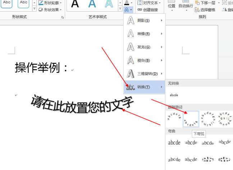Select third warp style in row one
The image size is (233, 170).
tap(208, 143)
